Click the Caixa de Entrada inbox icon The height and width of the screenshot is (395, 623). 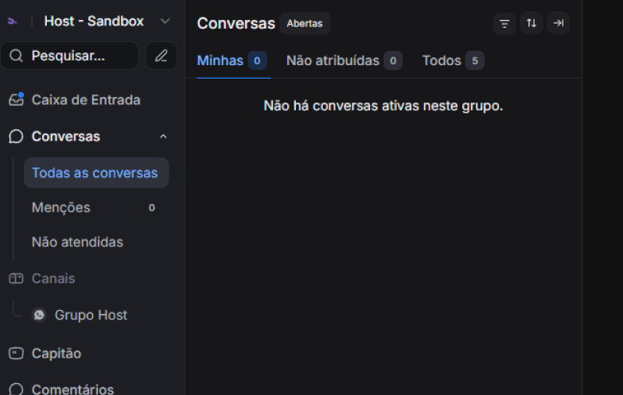point(16,100)
